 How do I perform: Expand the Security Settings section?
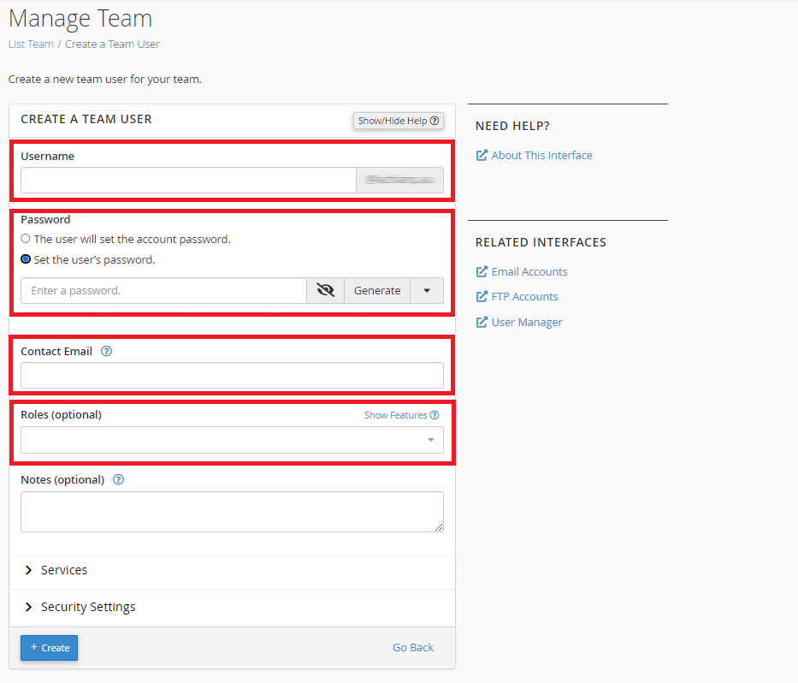(87, 606)
